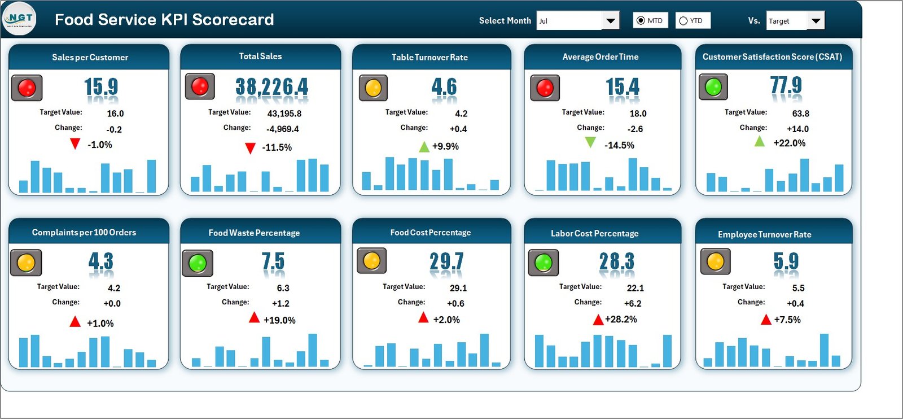Click green down arrow on Average Order Time

[590, 142]
